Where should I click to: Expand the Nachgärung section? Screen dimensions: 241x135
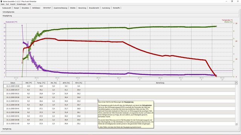coord(120,129)
